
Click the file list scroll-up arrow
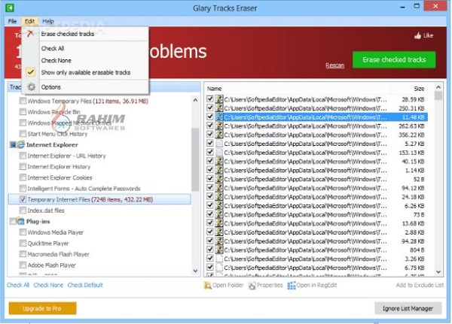coord(438,87)
